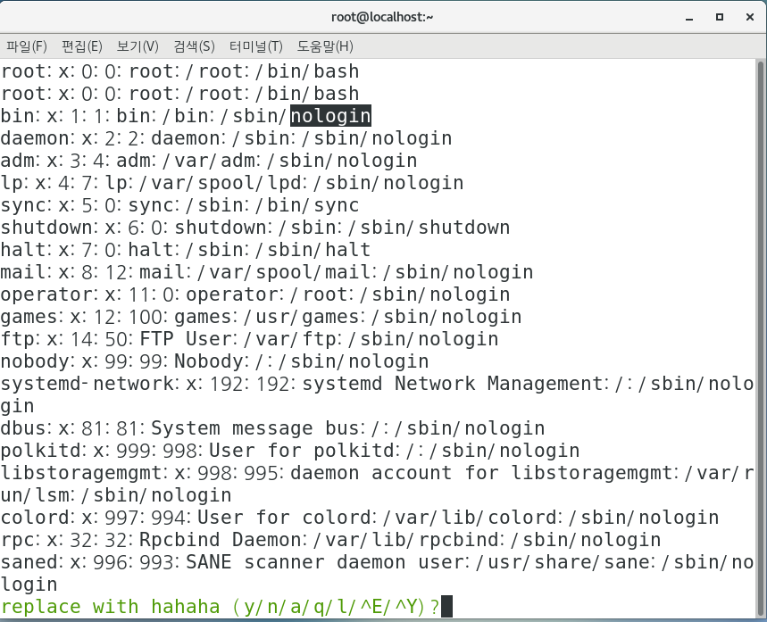Click the terminal cursor block after prompt
767x622 pixels.
(446, 606)
